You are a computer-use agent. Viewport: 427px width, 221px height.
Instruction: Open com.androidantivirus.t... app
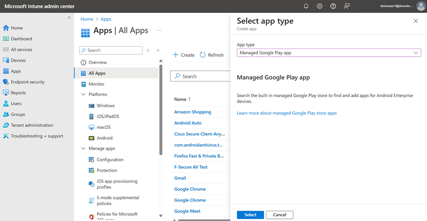(199, 145)
